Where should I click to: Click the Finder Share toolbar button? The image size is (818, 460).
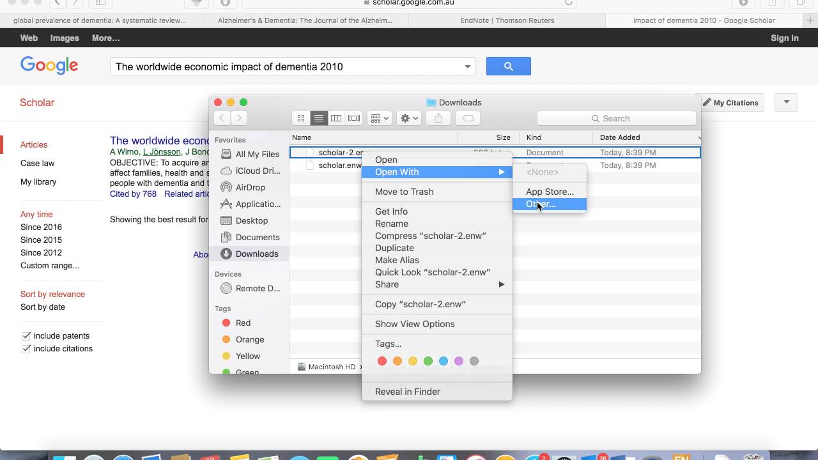tap(438, 118)
